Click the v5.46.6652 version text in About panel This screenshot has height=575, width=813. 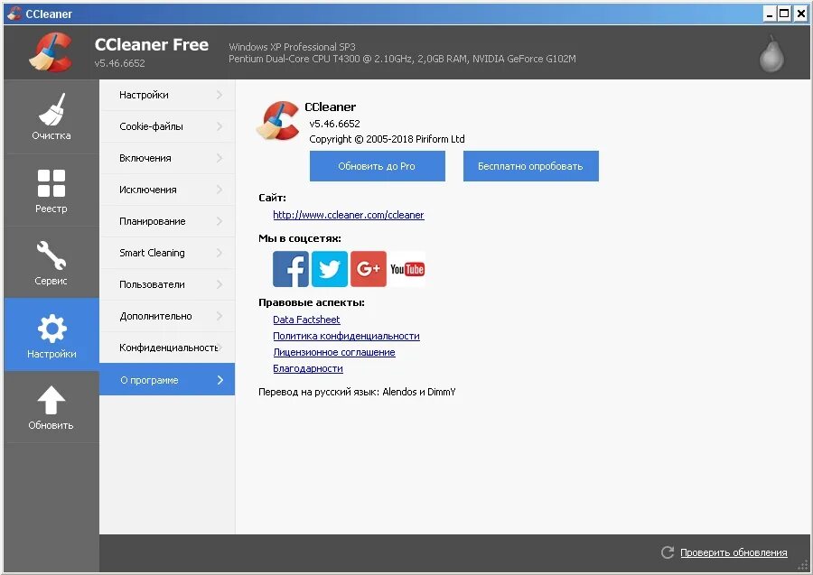334,124
